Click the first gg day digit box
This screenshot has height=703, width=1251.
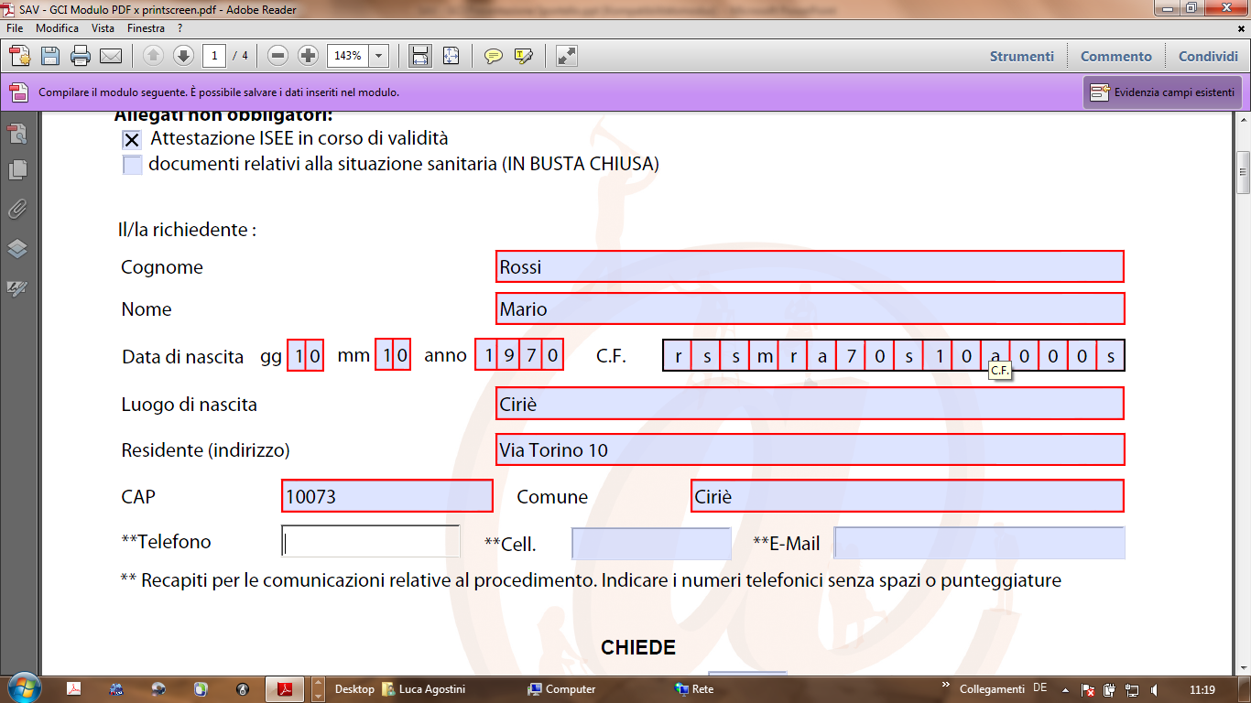[297, 355]
